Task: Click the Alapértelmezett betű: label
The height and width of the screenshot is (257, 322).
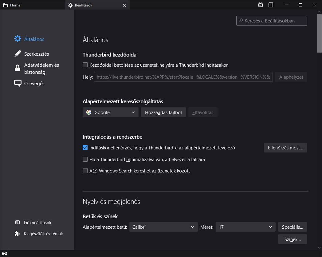Action: coord(105,227)
